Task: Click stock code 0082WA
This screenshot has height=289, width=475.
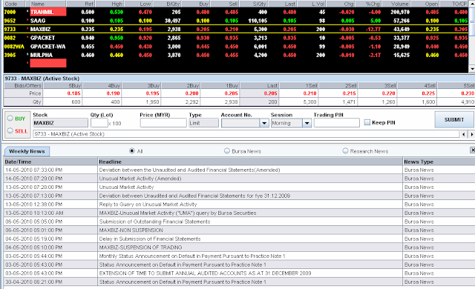Action: coord(14,47)
